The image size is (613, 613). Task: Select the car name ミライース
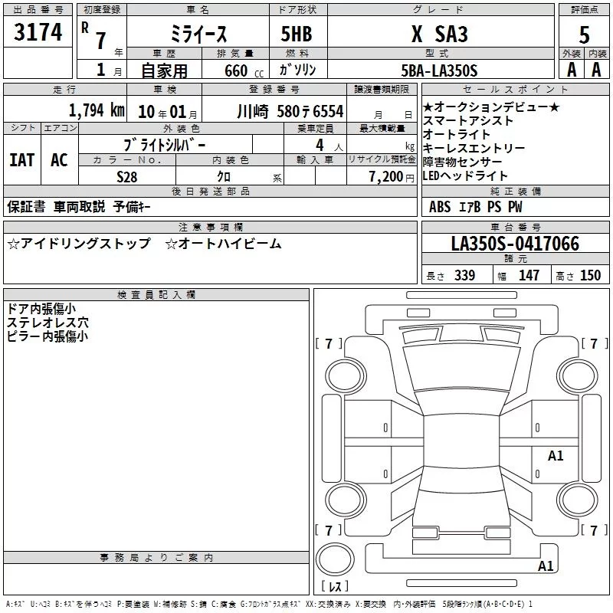coord(198,34)
